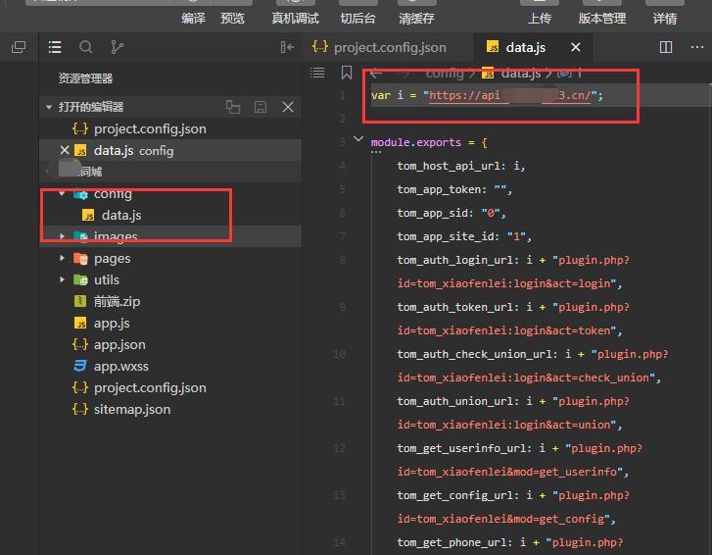
Task: Close all open editors with X icon
Action: coord(288,107)
